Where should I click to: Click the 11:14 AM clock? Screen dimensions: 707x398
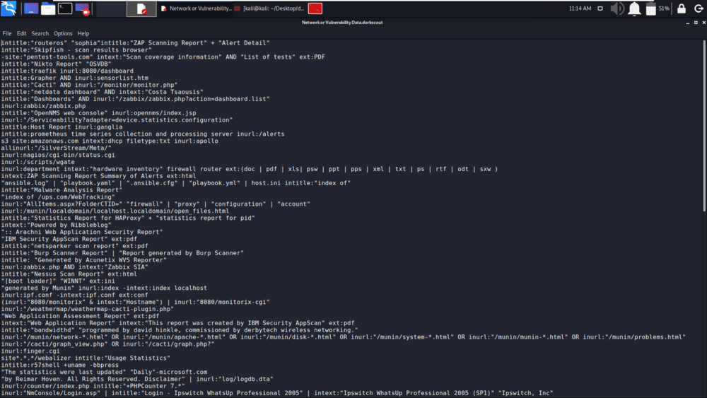click(580, 8)
